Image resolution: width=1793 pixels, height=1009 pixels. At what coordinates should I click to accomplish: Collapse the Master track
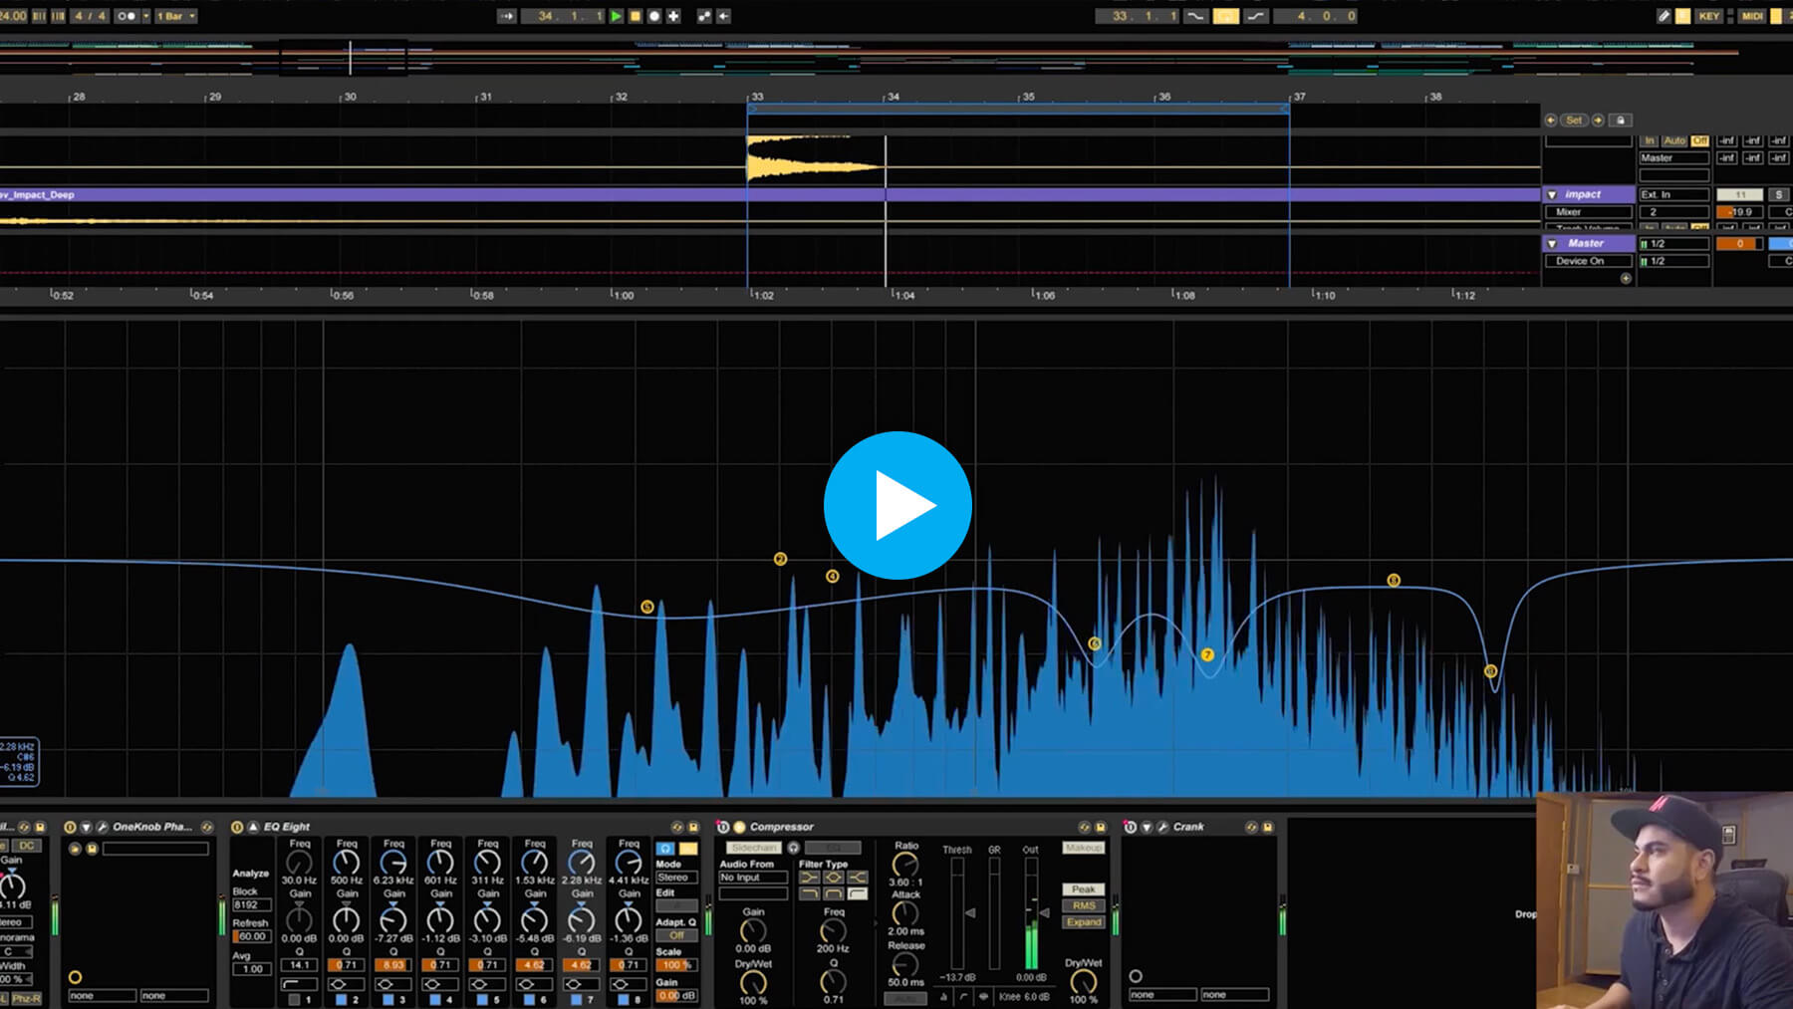(x=1552, y=243)
